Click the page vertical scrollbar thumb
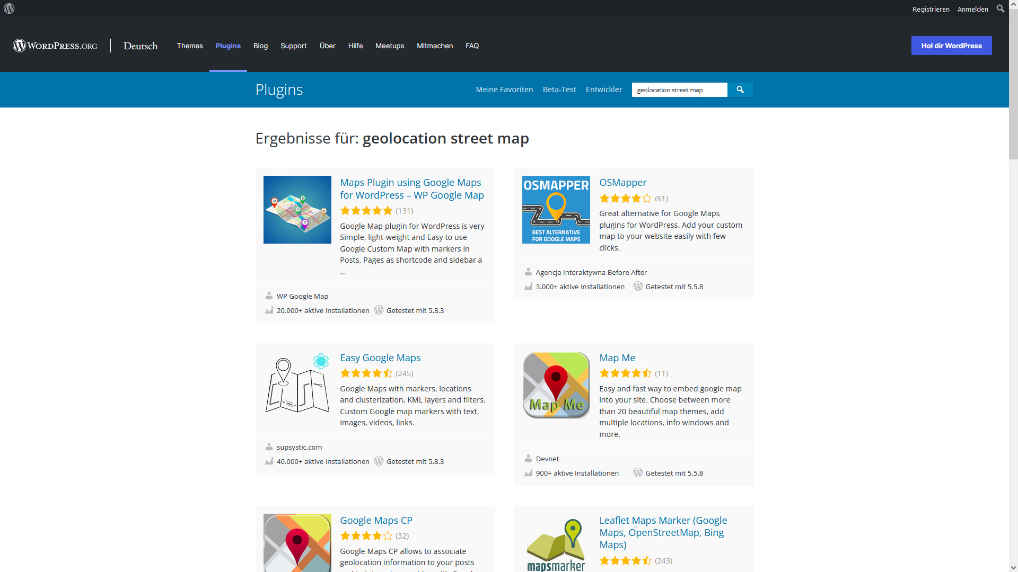 point(1013,84)
